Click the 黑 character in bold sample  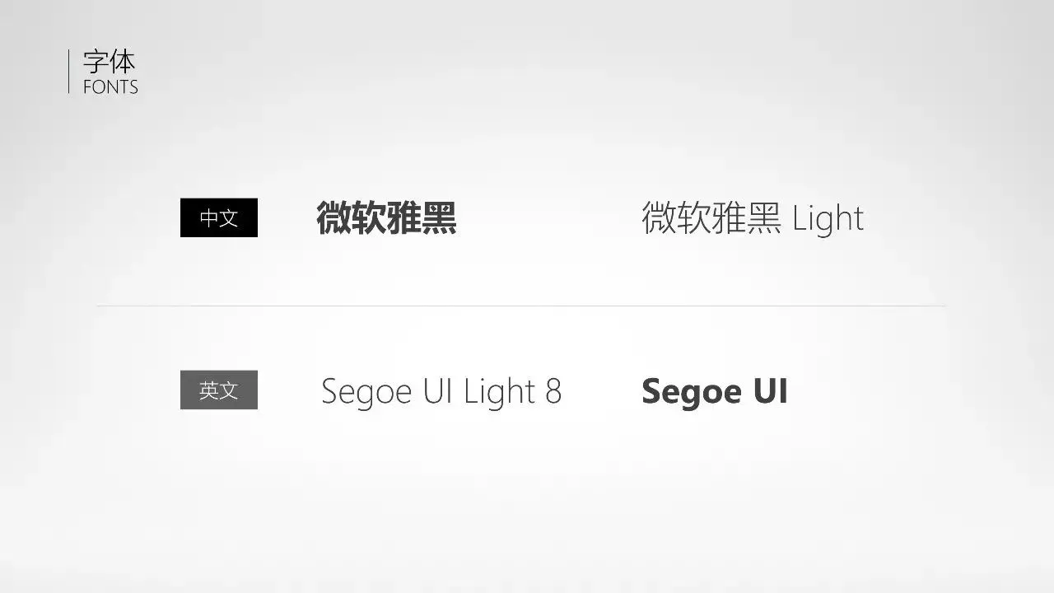(440, 218)
